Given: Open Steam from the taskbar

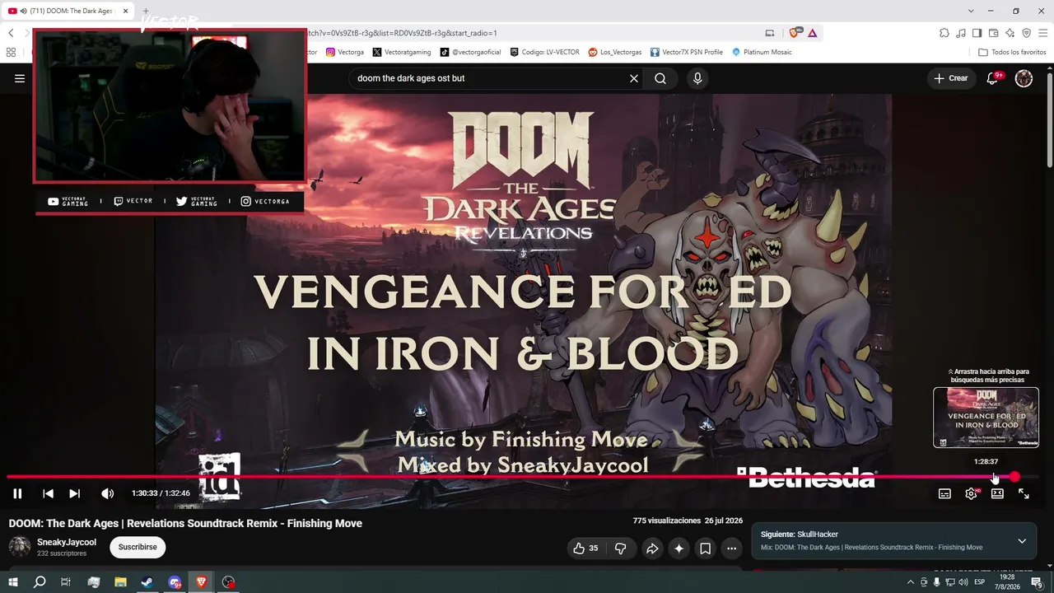Looking at the screenshot, I should pyautogui.click(x=147, y=582).
